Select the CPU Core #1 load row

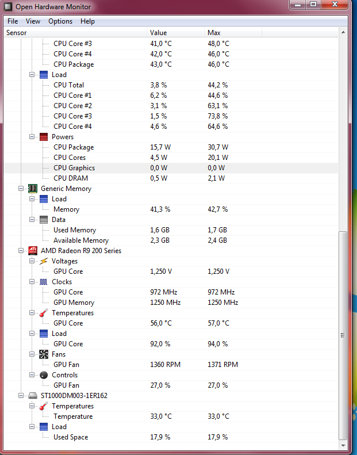171,95
